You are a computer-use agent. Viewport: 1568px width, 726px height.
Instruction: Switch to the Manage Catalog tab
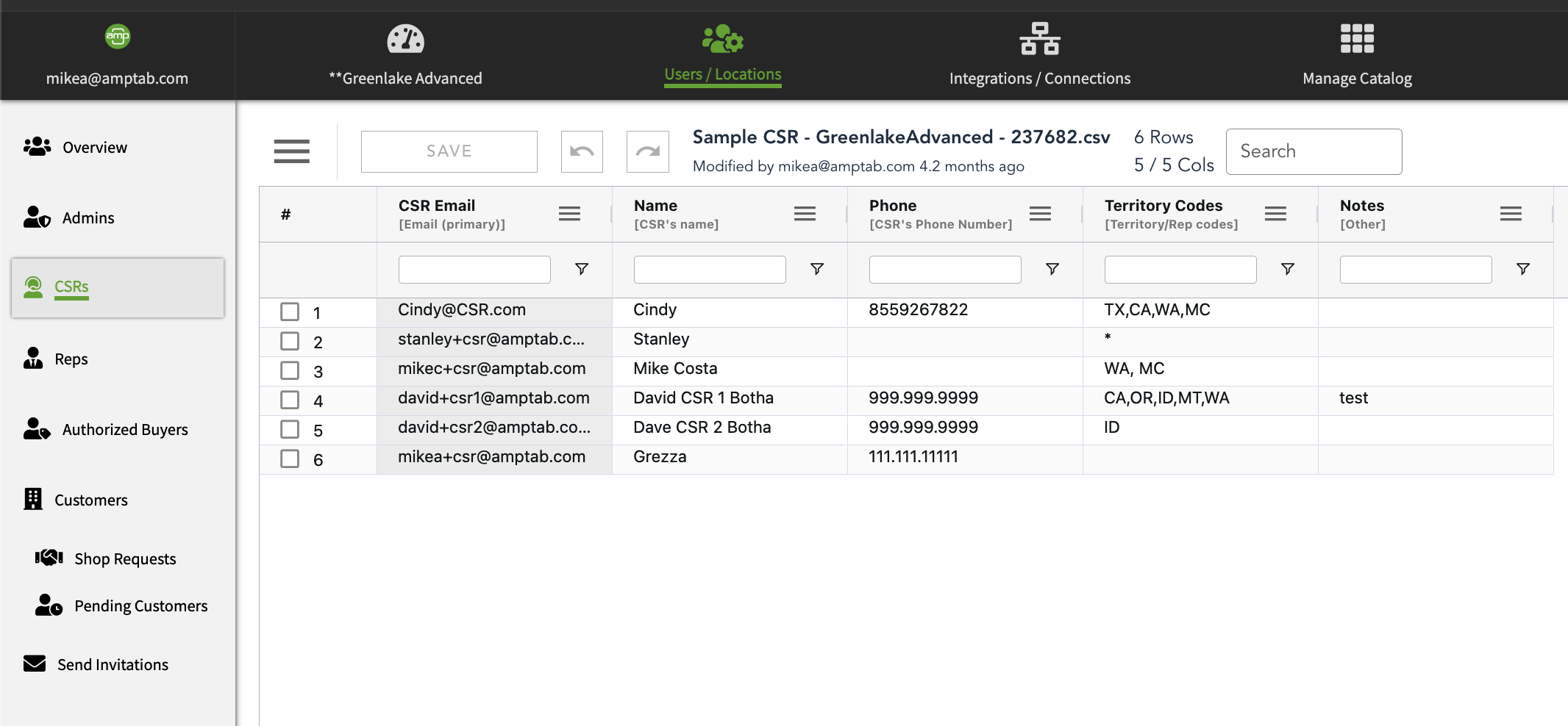(x=1358, y=78)
